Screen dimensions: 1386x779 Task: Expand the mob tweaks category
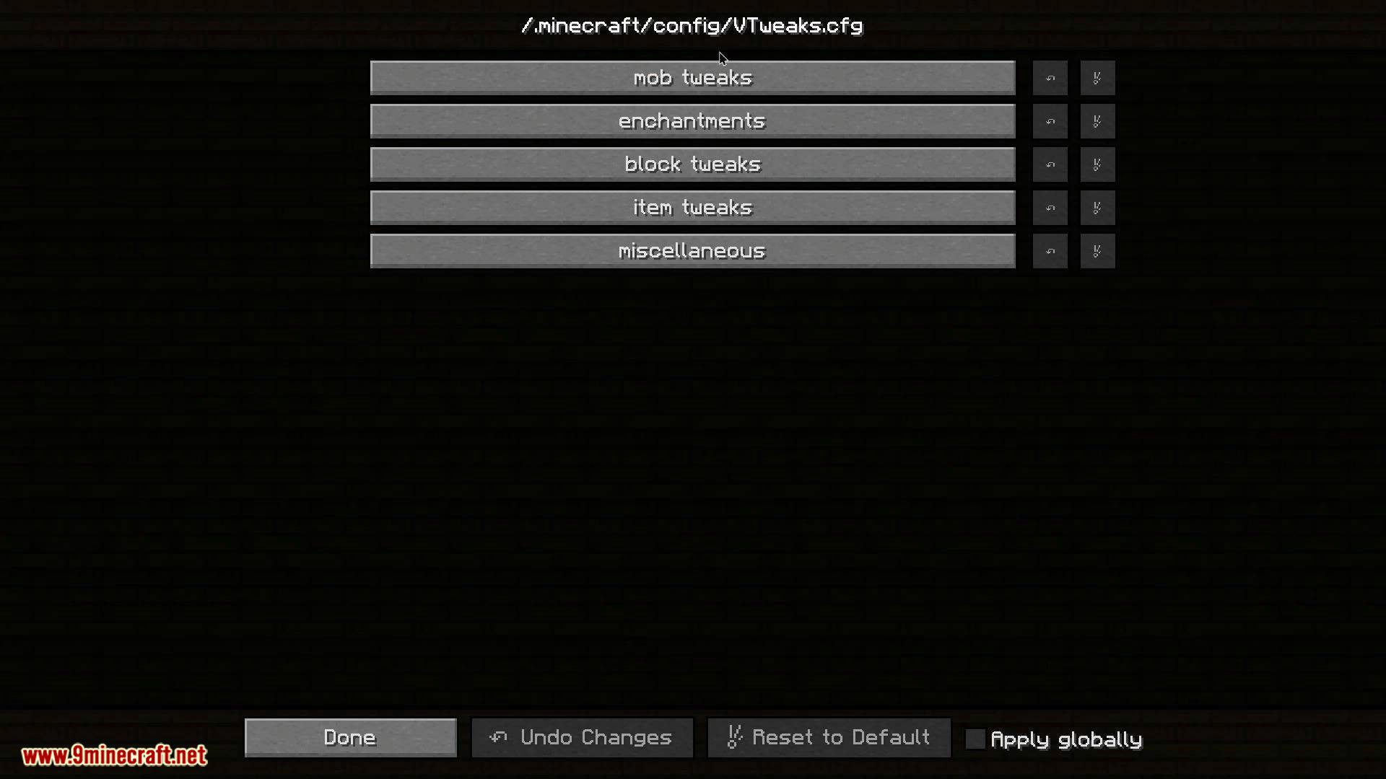(693, 77)
